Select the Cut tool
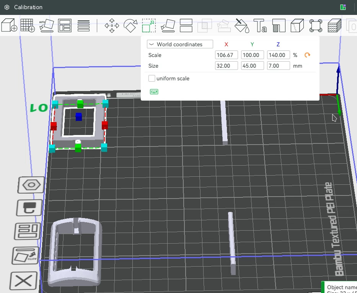357x293 pixels. point(186,26)
